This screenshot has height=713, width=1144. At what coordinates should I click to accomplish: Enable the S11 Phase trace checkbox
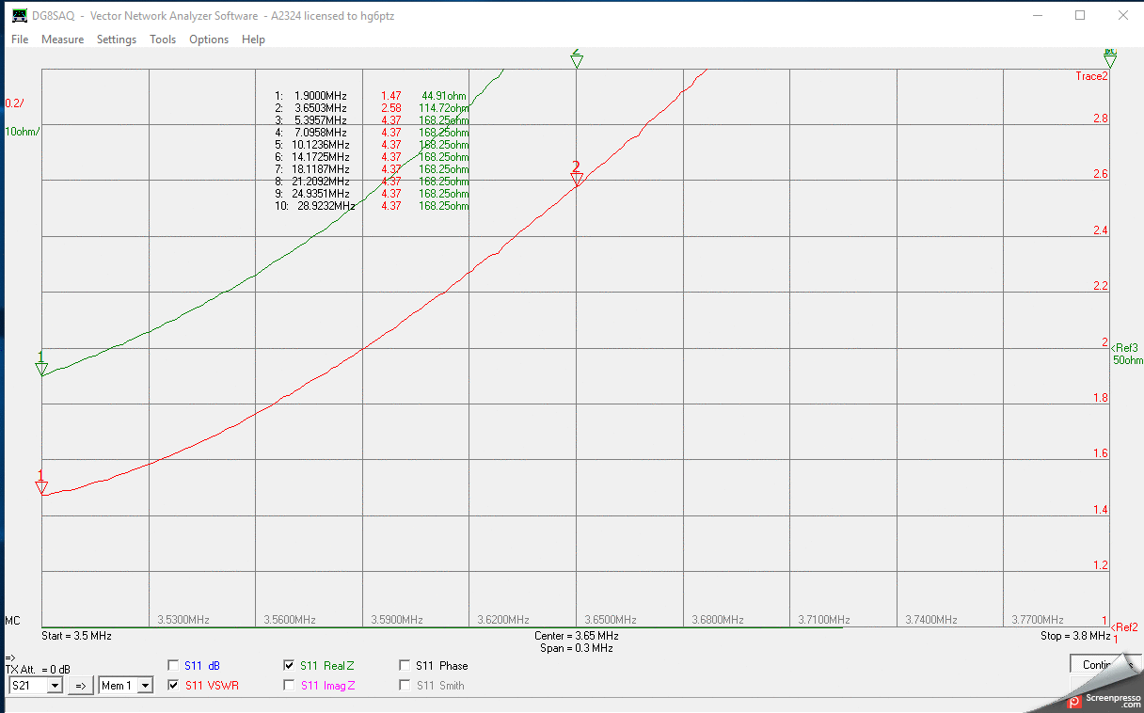coord(405,666)
